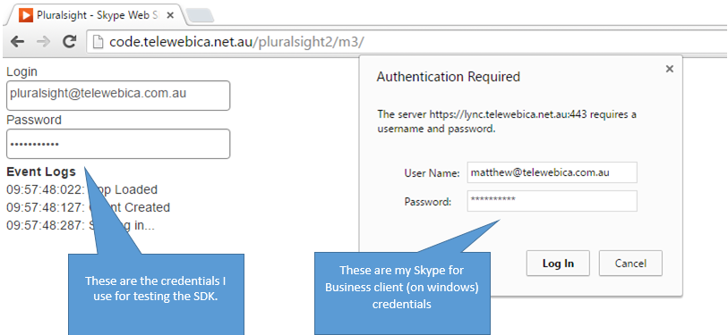Viewport: 728px width, 335px height.
Task: Click the server message mentioning lync.telewebica.net.au:443
Action: (x=507, y=121)
